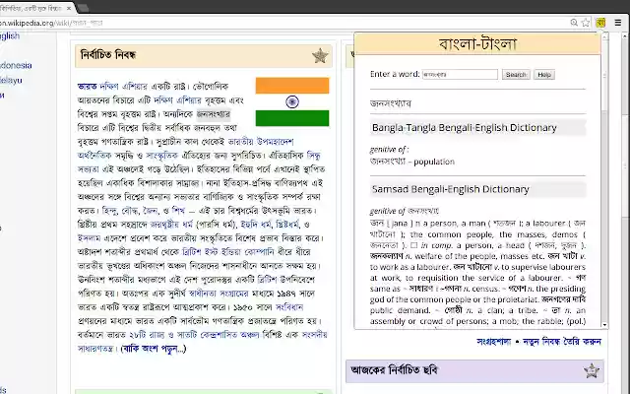Open the স্বাধীনতা সংগ্রামের link
Screen dimensions: 630x394
pos(219,294)
